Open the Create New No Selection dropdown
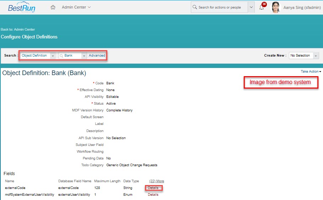323x200 pixels. click(304, 56)
